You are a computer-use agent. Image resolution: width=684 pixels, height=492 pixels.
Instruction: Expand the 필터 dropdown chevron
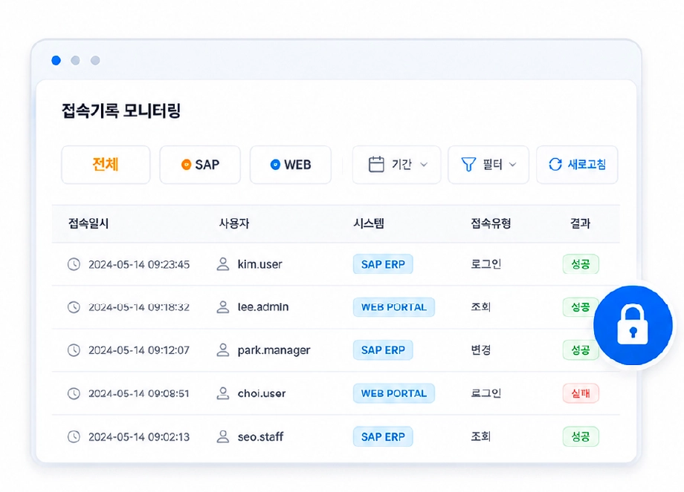coord(513,165)
